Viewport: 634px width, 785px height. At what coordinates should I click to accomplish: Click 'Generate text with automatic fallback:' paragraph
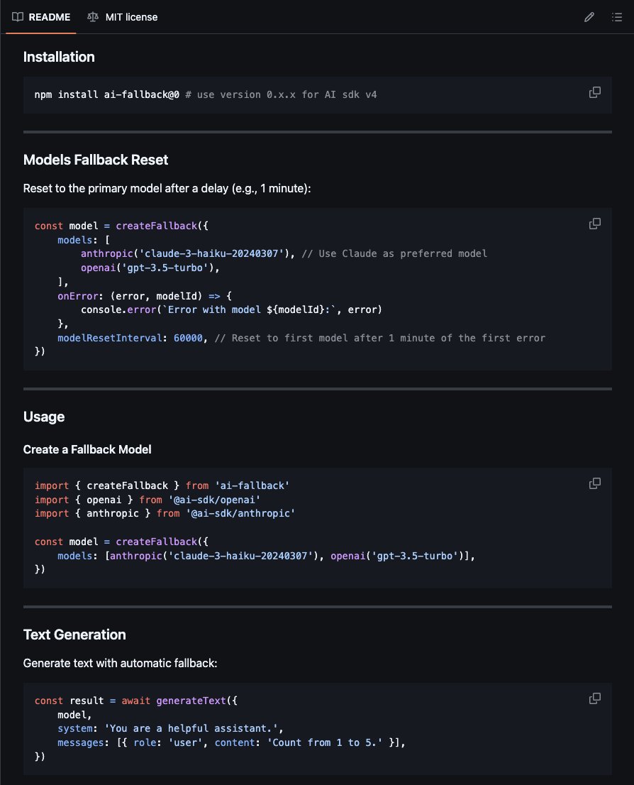(x=120, y=664)
